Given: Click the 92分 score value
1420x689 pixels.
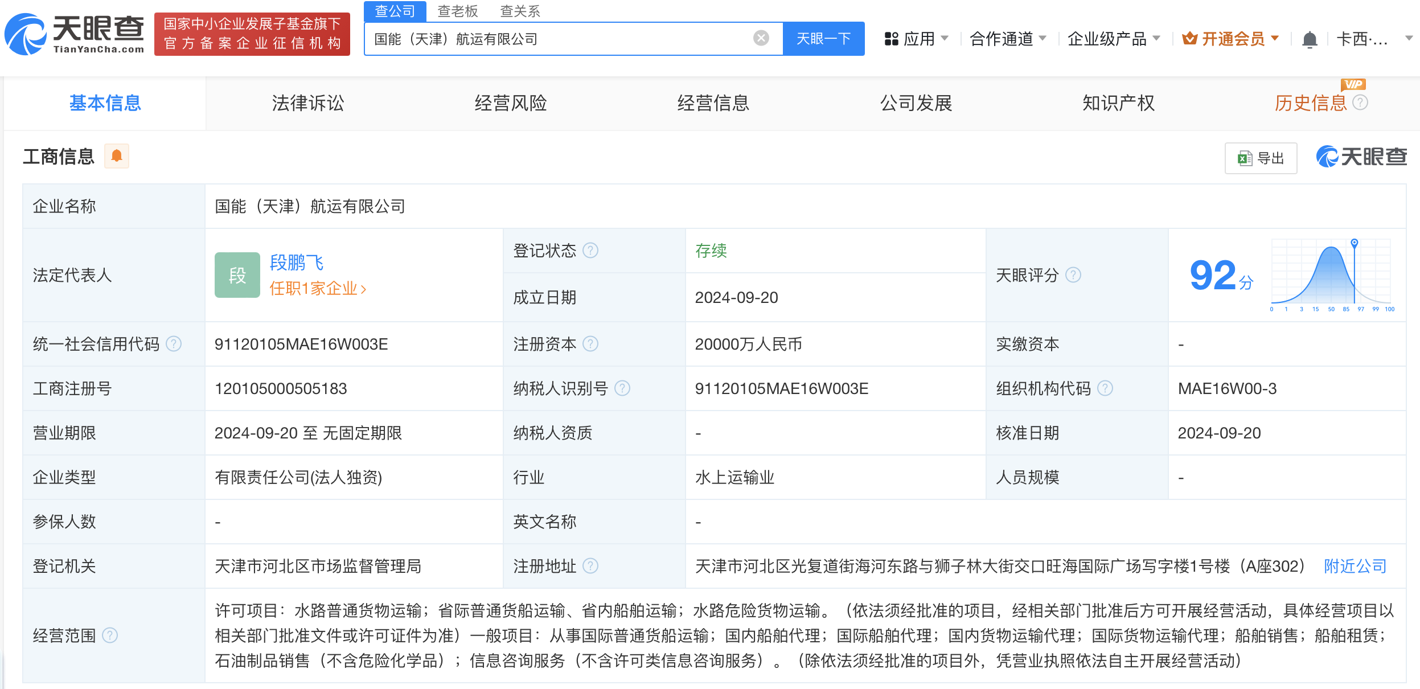Looking at the screenshot, I should (1222, 276).
